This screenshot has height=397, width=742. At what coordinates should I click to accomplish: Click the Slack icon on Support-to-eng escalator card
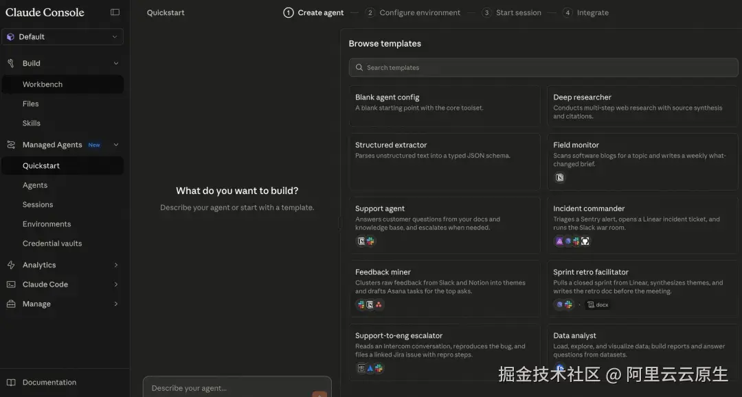pos(379,368)
